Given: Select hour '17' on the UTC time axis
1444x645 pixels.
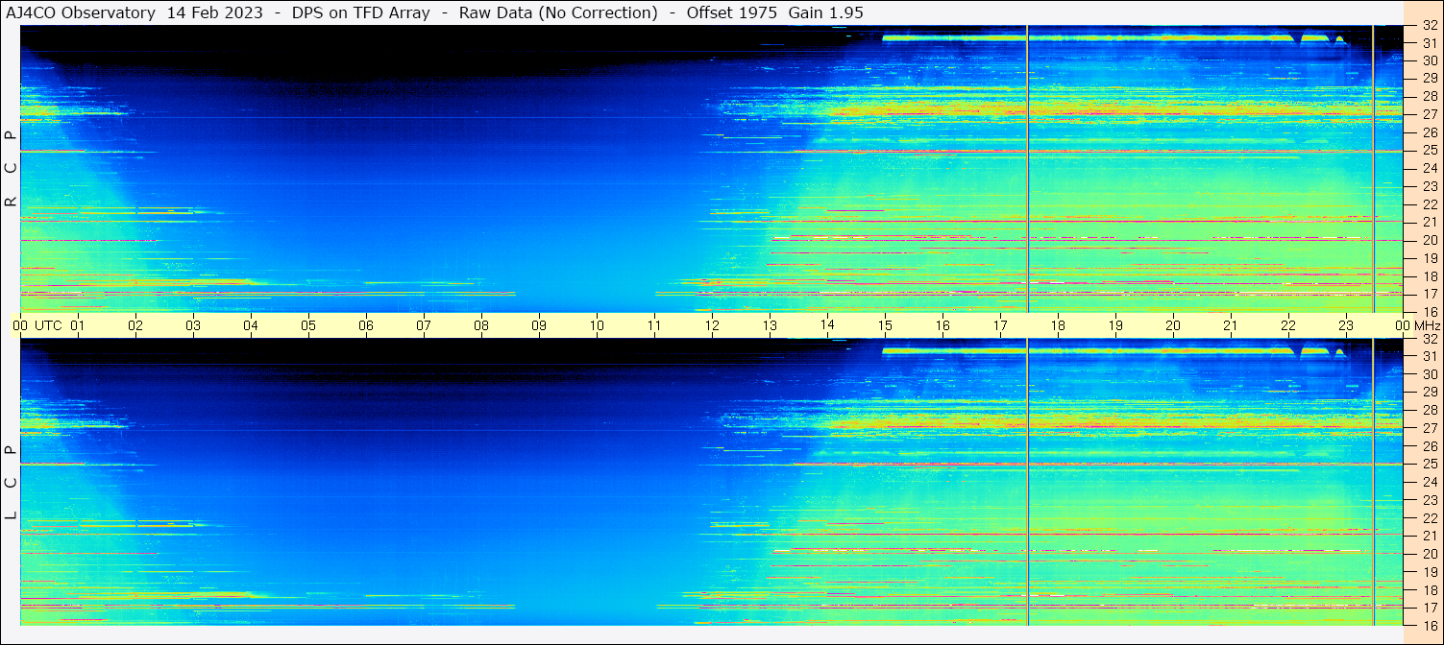Looking at the screenshot, I should 1000,325.
